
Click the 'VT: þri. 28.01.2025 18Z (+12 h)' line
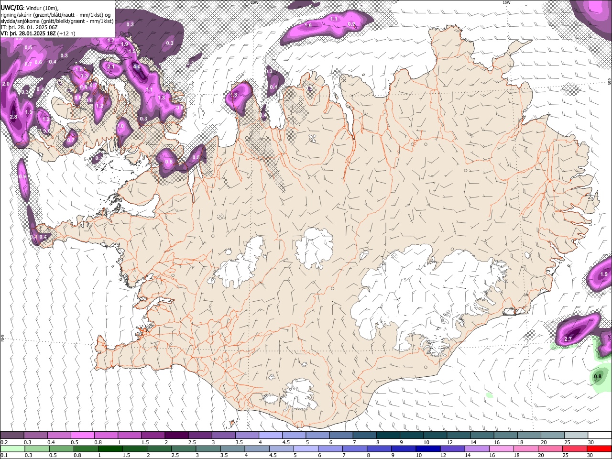click(x=38, y=33)
